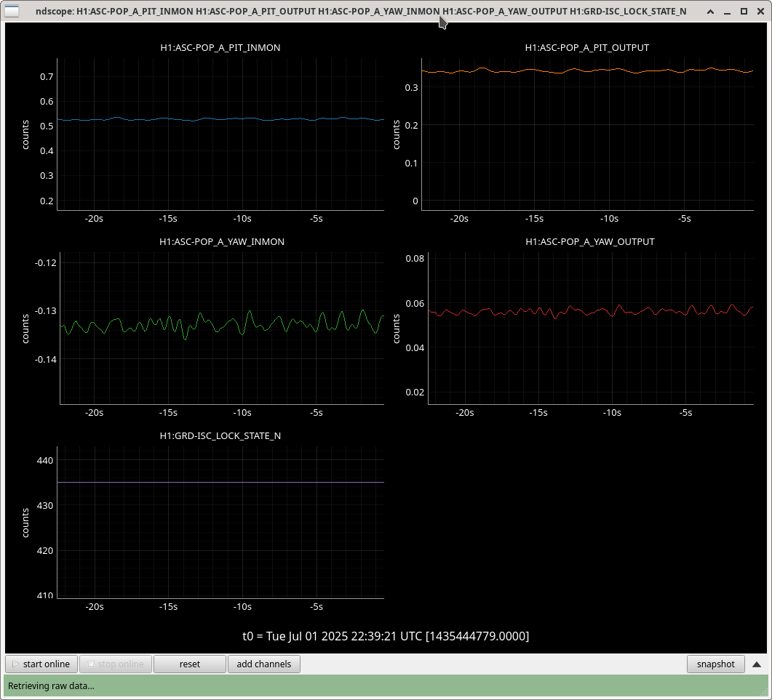The width and height of the screenshot is (772, 700).
Task: Click the orange PIT_OUTPUT trace line
Action: [x=586, y=71]
